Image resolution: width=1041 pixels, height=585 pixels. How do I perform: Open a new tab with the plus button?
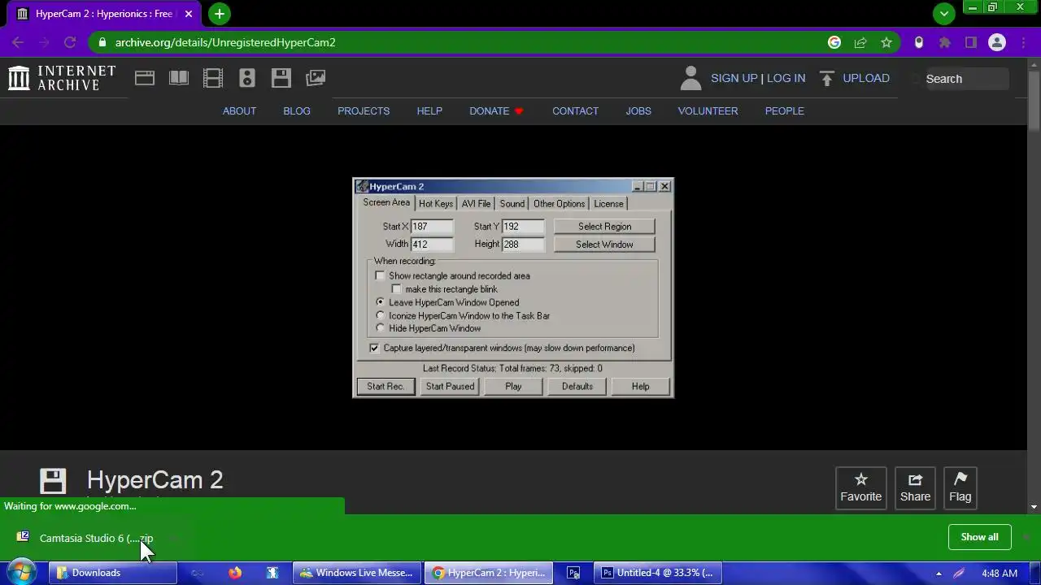click(x=220, y=14)
